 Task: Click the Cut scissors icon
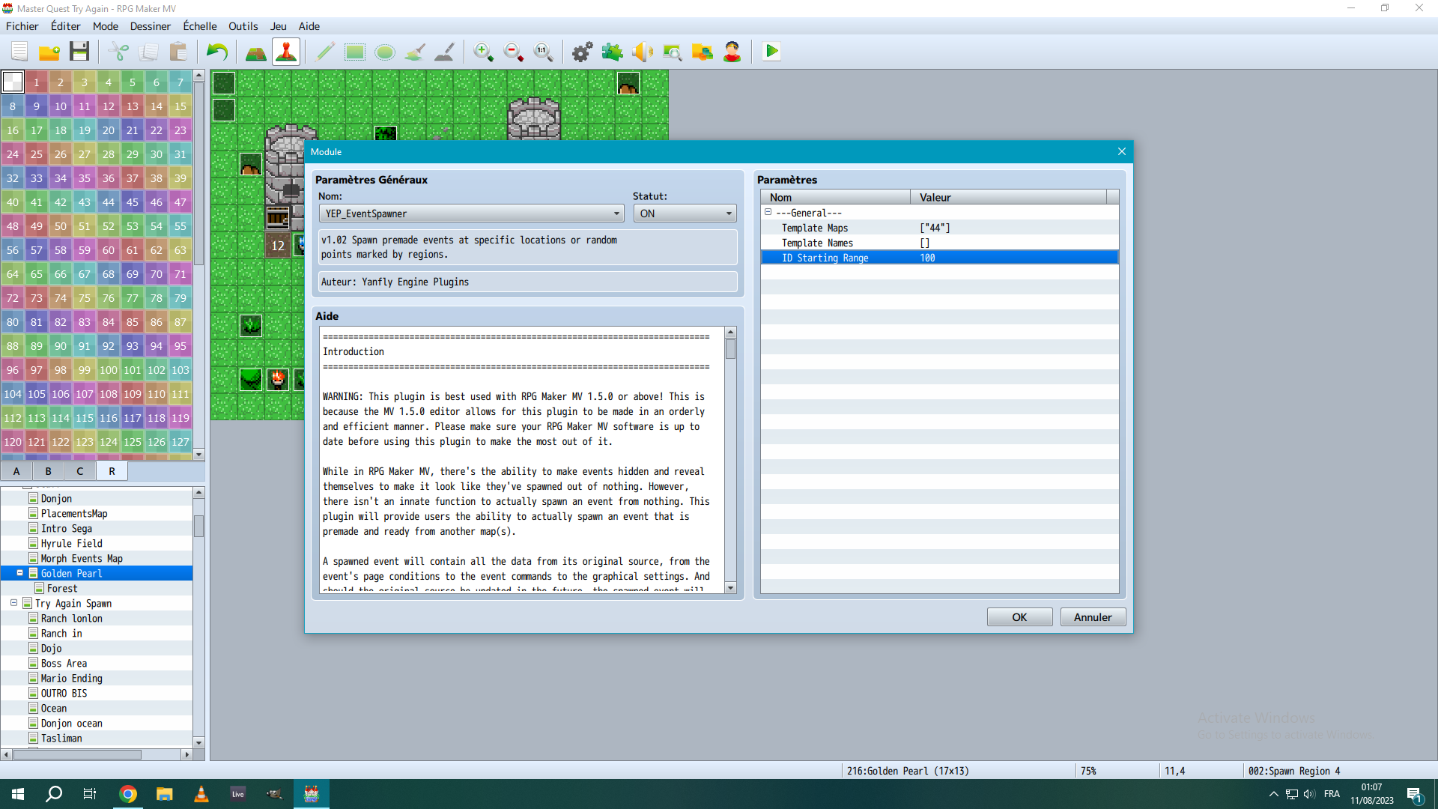[x=118, y=52]
